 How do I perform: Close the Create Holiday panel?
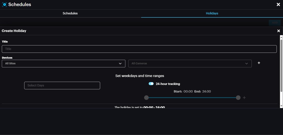coord(278,31)
